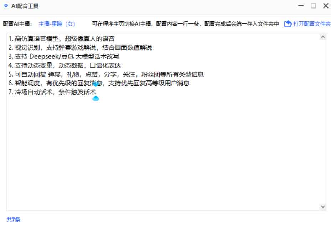Click the 配音AI主播 label
Image resolution: width=331 pixels, height=226 pixels.
(x=17, y=24)
